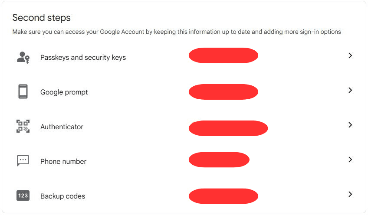Viewport: 368px width, 215px height.
Task: Expand the Authenticator row chevron
Action: point(350,125)
